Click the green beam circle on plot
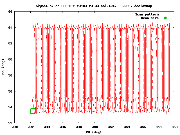 33,111
